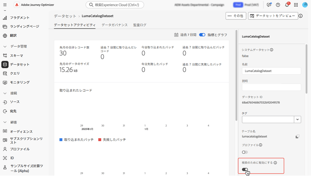Viewport: 311px width, 176px height.
Task: Click the sample size calculator flask icon
Action: point(5,167)
